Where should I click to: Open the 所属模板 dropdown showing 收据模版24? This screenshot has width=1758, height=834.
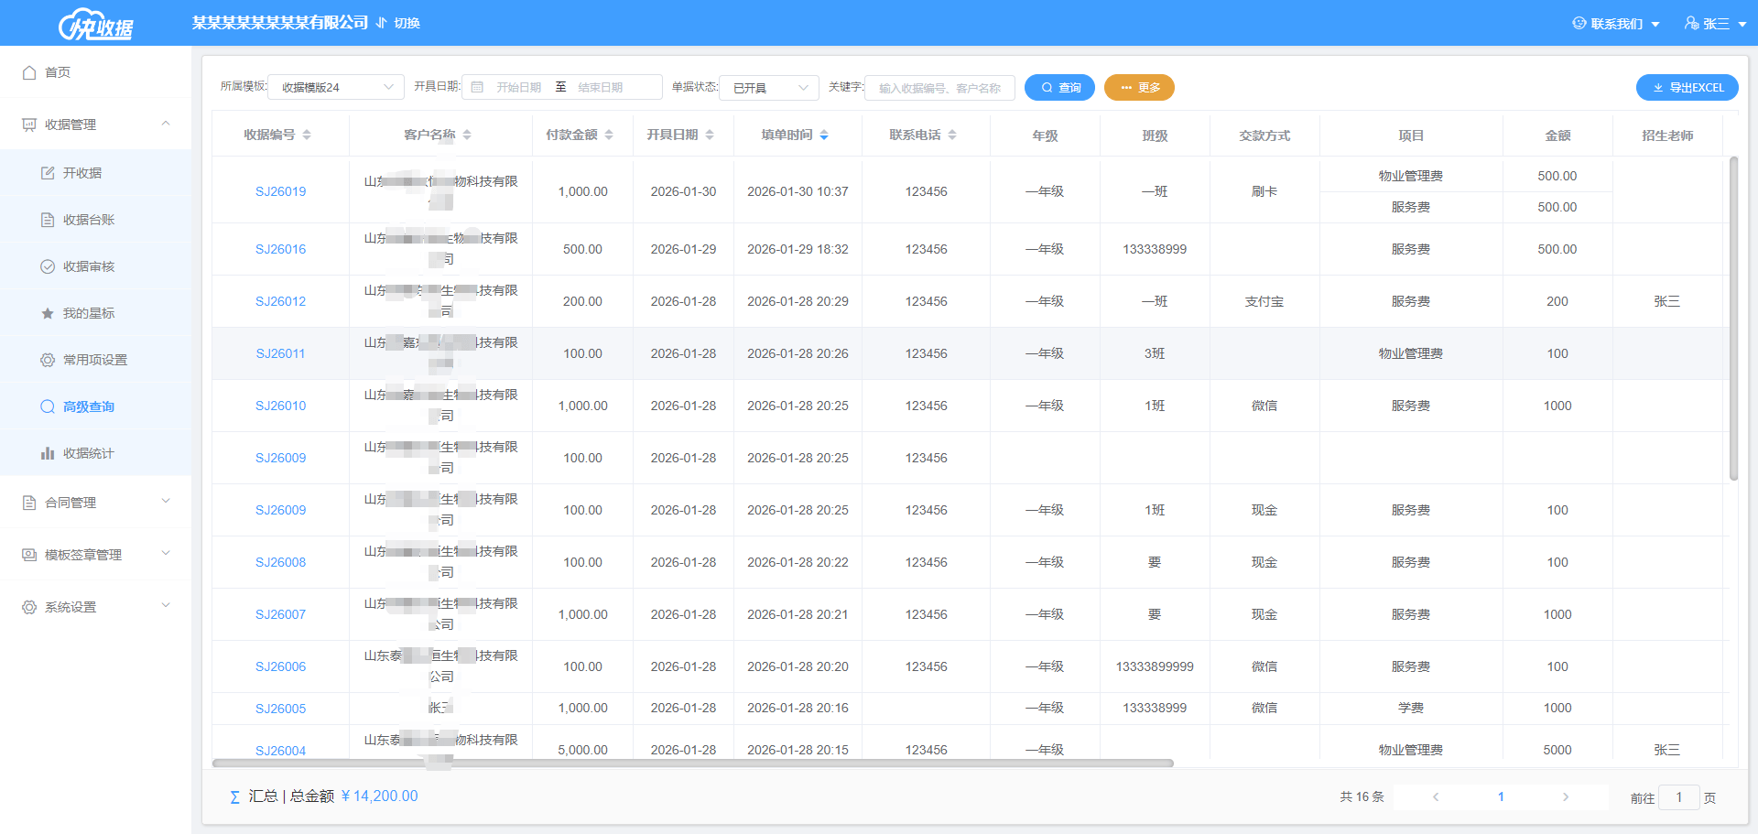click(x=336, y=88)
